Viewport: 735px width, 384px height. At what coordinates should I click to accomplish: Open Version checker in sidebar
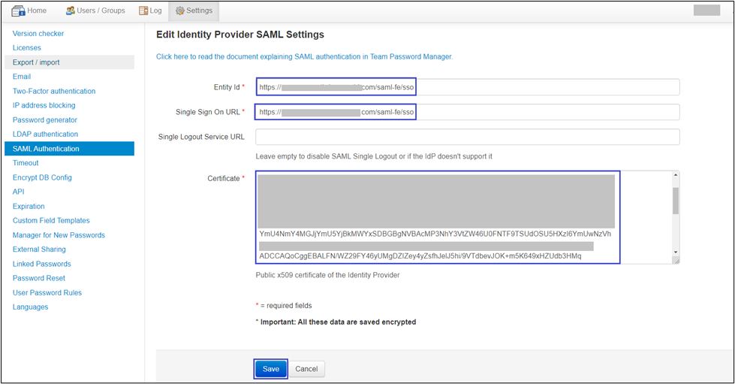point(38,34)
